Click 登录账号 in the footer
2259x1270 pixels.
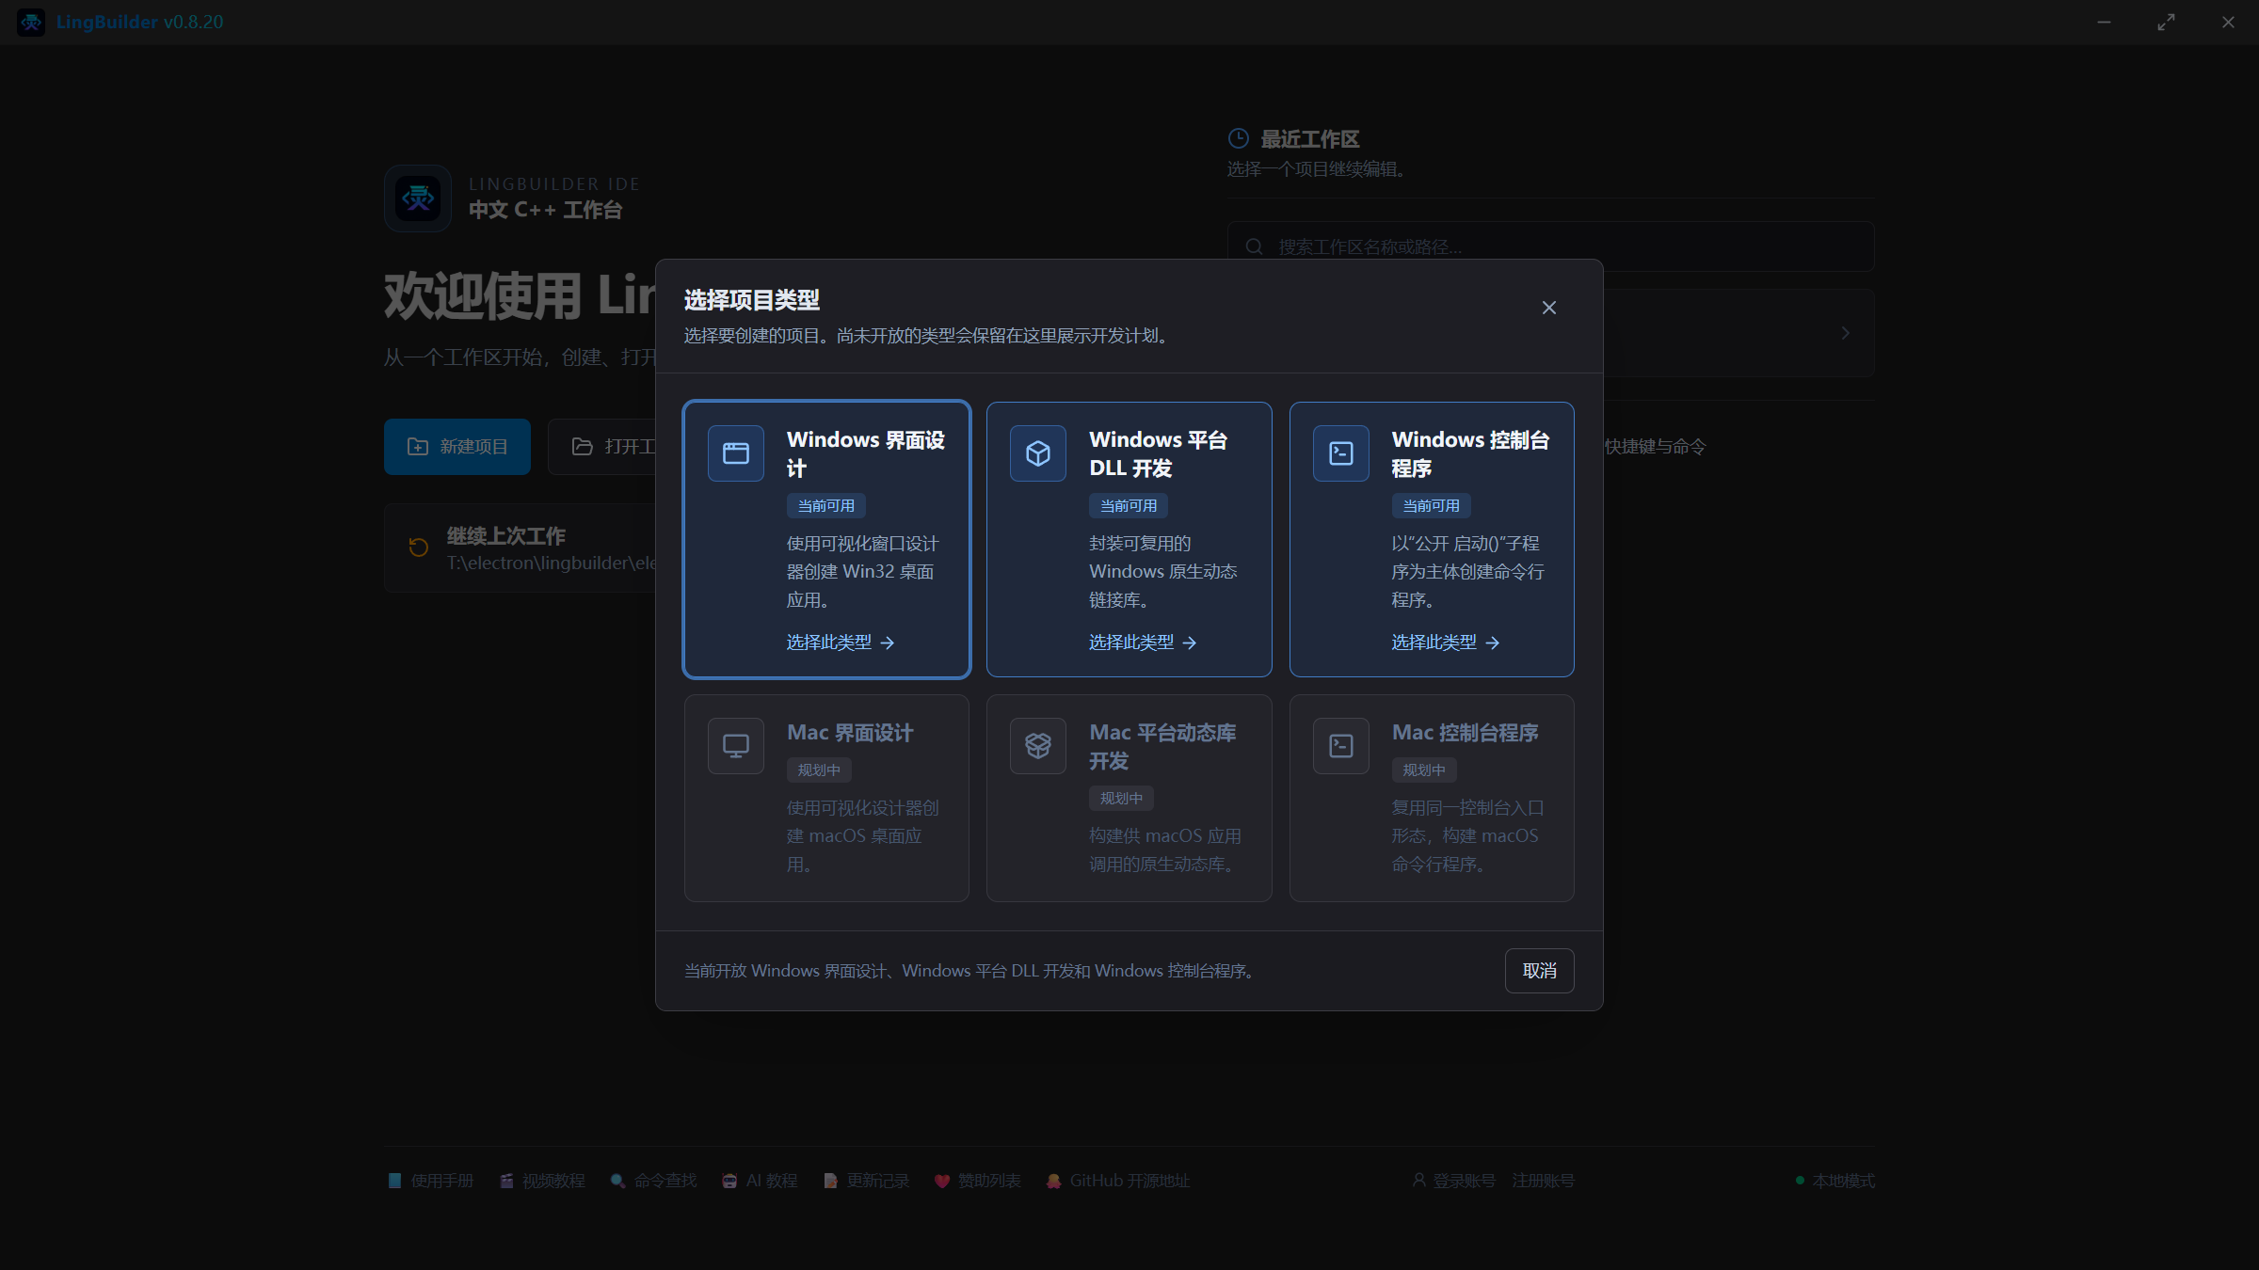coord(1454,1181)
